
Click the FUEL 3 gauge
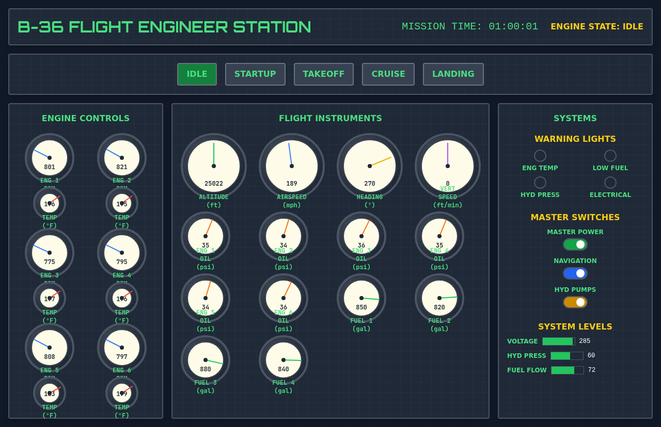coord(205,360)
